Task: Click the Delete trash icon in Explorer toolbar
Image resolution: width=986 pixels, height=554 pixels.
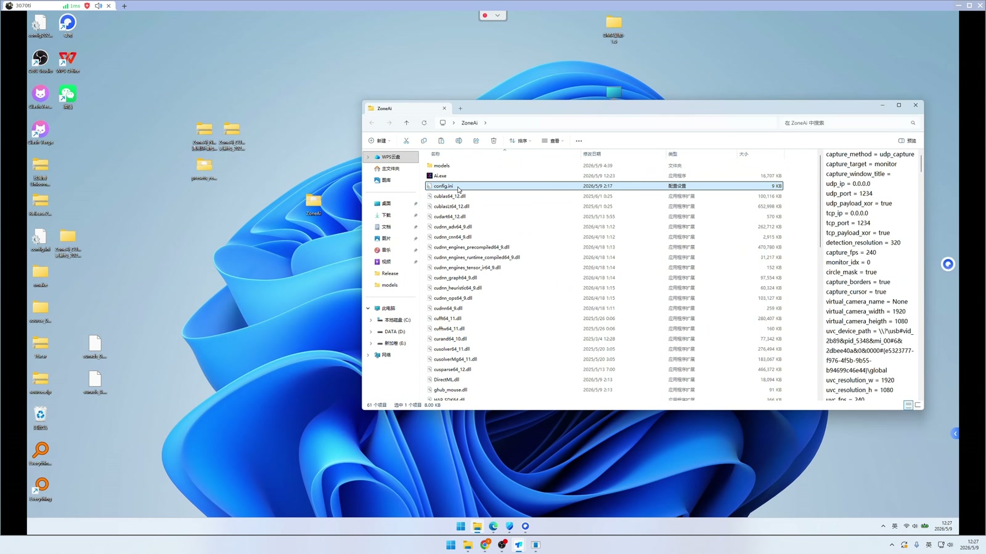Action: click(494, 141)
